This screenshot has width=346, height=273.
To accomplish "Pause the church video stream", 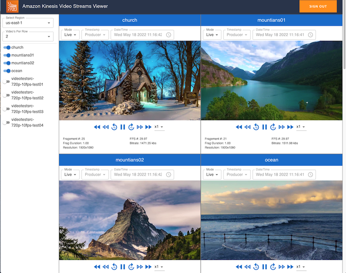I will pyautogui.click(x=123, y=127).
